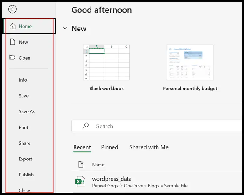Open the Info menu item
The height and width of the screenshot is (195, 244).
pos(23,80)
